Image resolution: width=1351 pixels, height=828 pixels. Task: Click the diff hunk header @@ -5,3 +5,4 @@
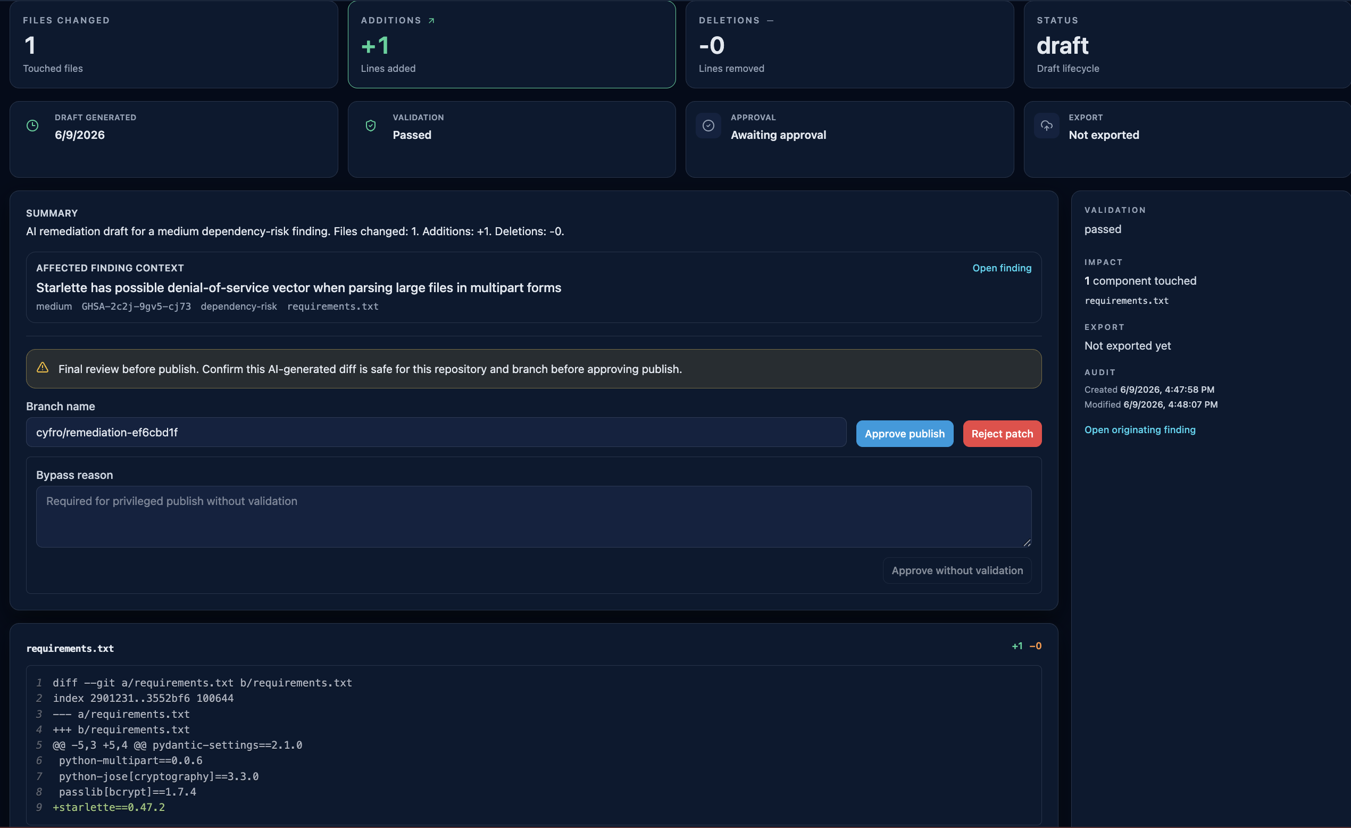pyautogui.click(x=177, y=744)
